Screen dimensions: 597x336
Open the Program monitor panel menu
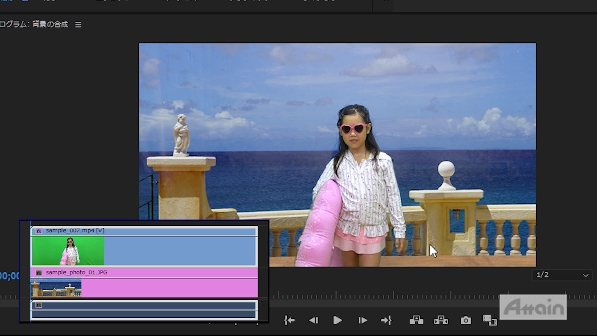tap(78, 25)
